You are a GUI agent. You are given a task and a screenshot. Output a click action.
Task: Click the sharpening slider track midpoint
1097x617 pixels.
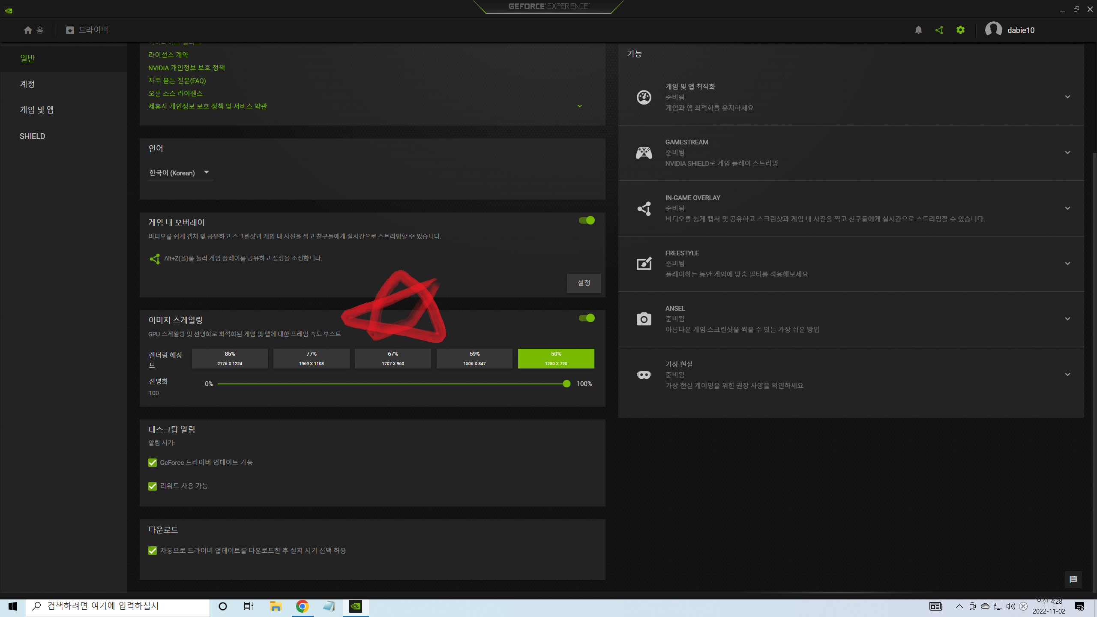[x=392, y=384]
